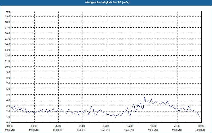Click the '7,0' y-axis label
The height and width of the screenshot is (133, 212).
[8, 83]
